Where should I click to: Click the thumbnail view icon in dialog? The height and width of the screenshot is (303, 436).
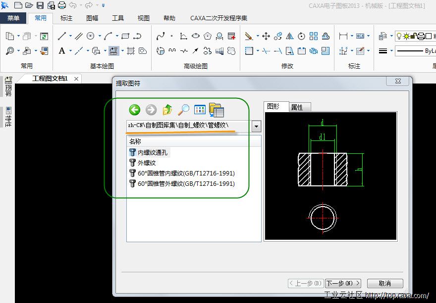pyautogui.click(x=200, y=110)
